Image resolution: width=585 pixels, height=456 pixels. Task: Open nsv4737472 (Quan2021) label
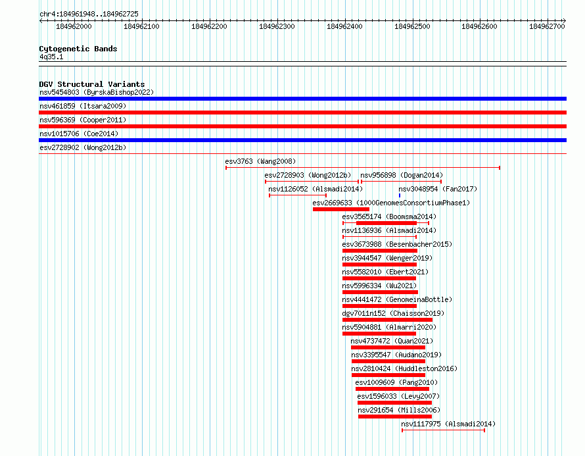pyautogui.click(x=392, y=341)
